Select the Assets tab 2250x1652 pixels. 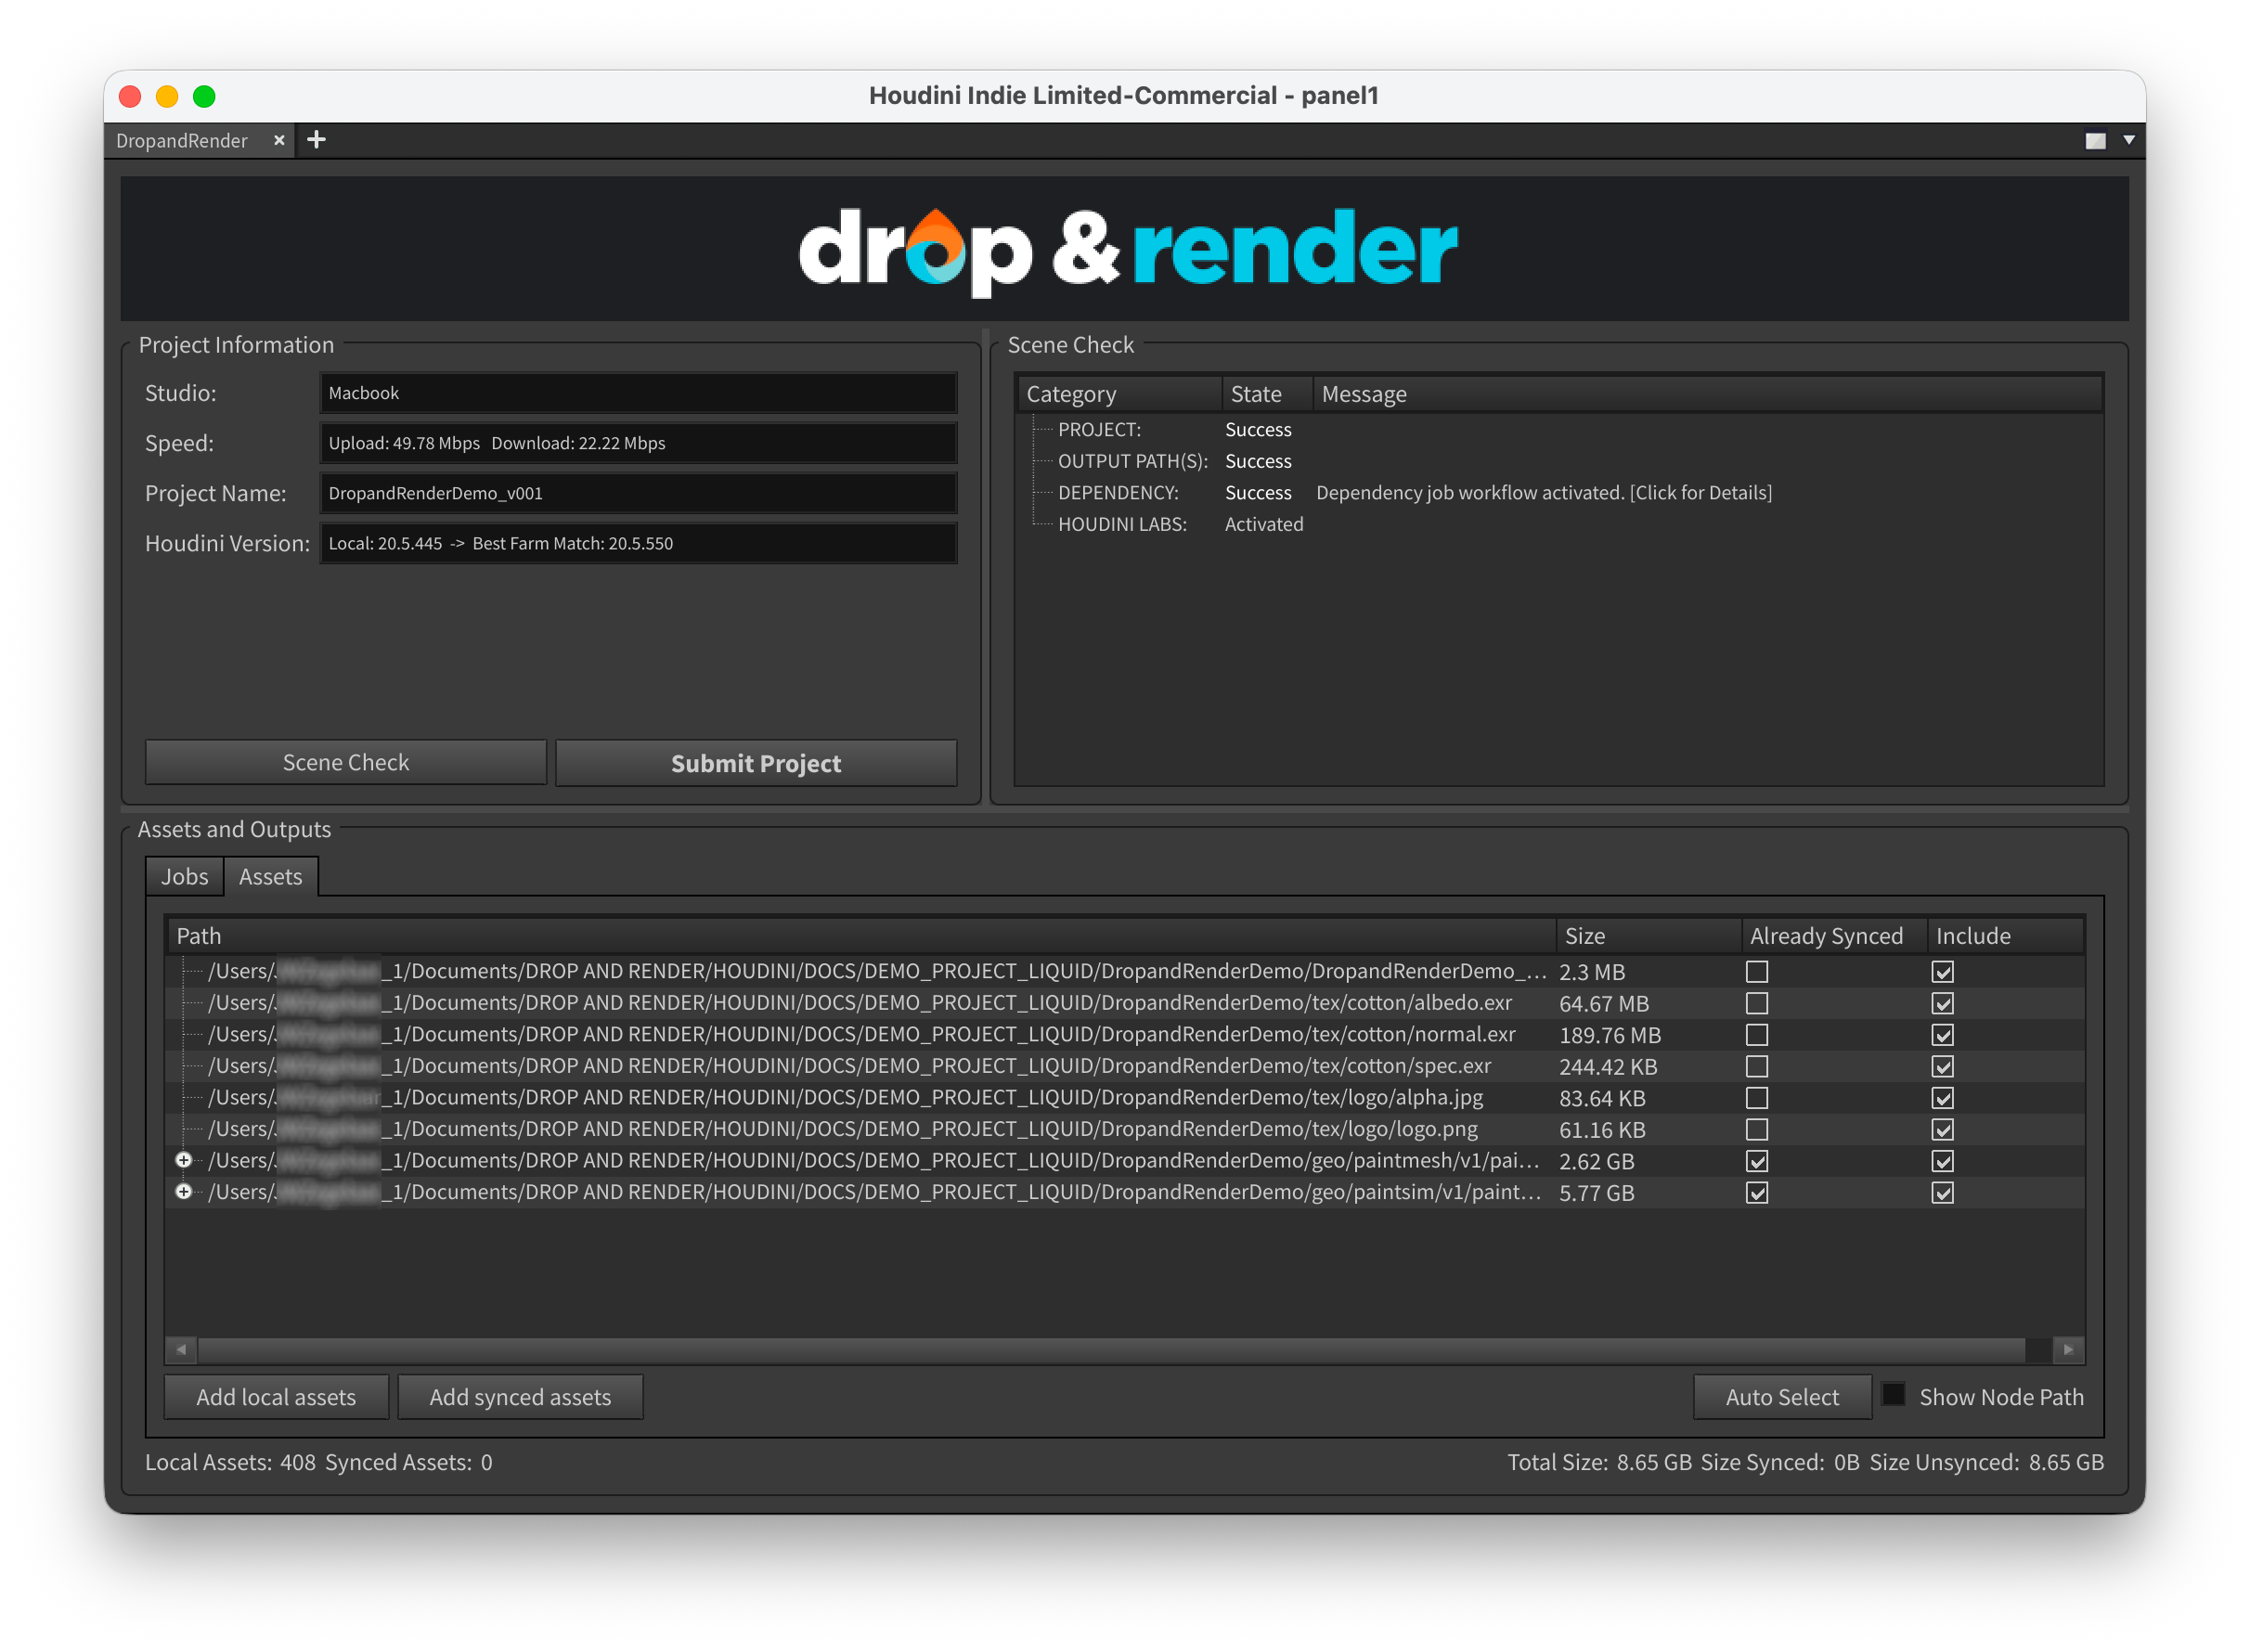(270, 876)
